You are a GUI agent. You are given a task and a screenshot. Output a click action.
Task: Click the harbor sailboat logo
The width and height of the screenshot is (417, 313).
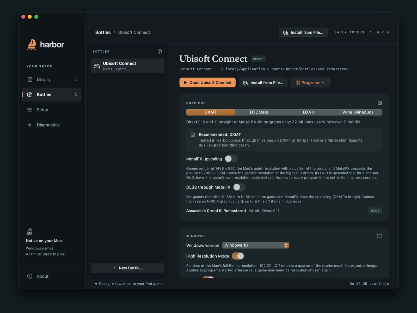[32, 44]
